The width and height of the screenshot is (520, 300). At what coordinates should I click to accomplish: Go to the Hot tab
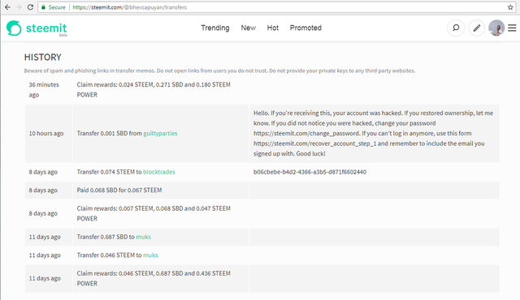point(273,28)
